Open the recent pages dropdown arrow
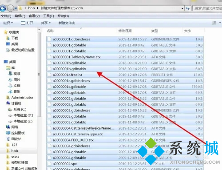Image resolution: width=222 pixels, height=170 pixels. [x=16, y=8]
